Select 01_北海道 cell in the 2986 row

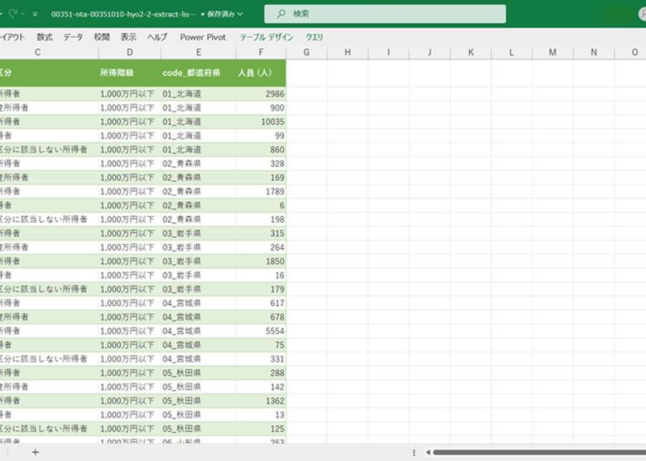point(199,94)
